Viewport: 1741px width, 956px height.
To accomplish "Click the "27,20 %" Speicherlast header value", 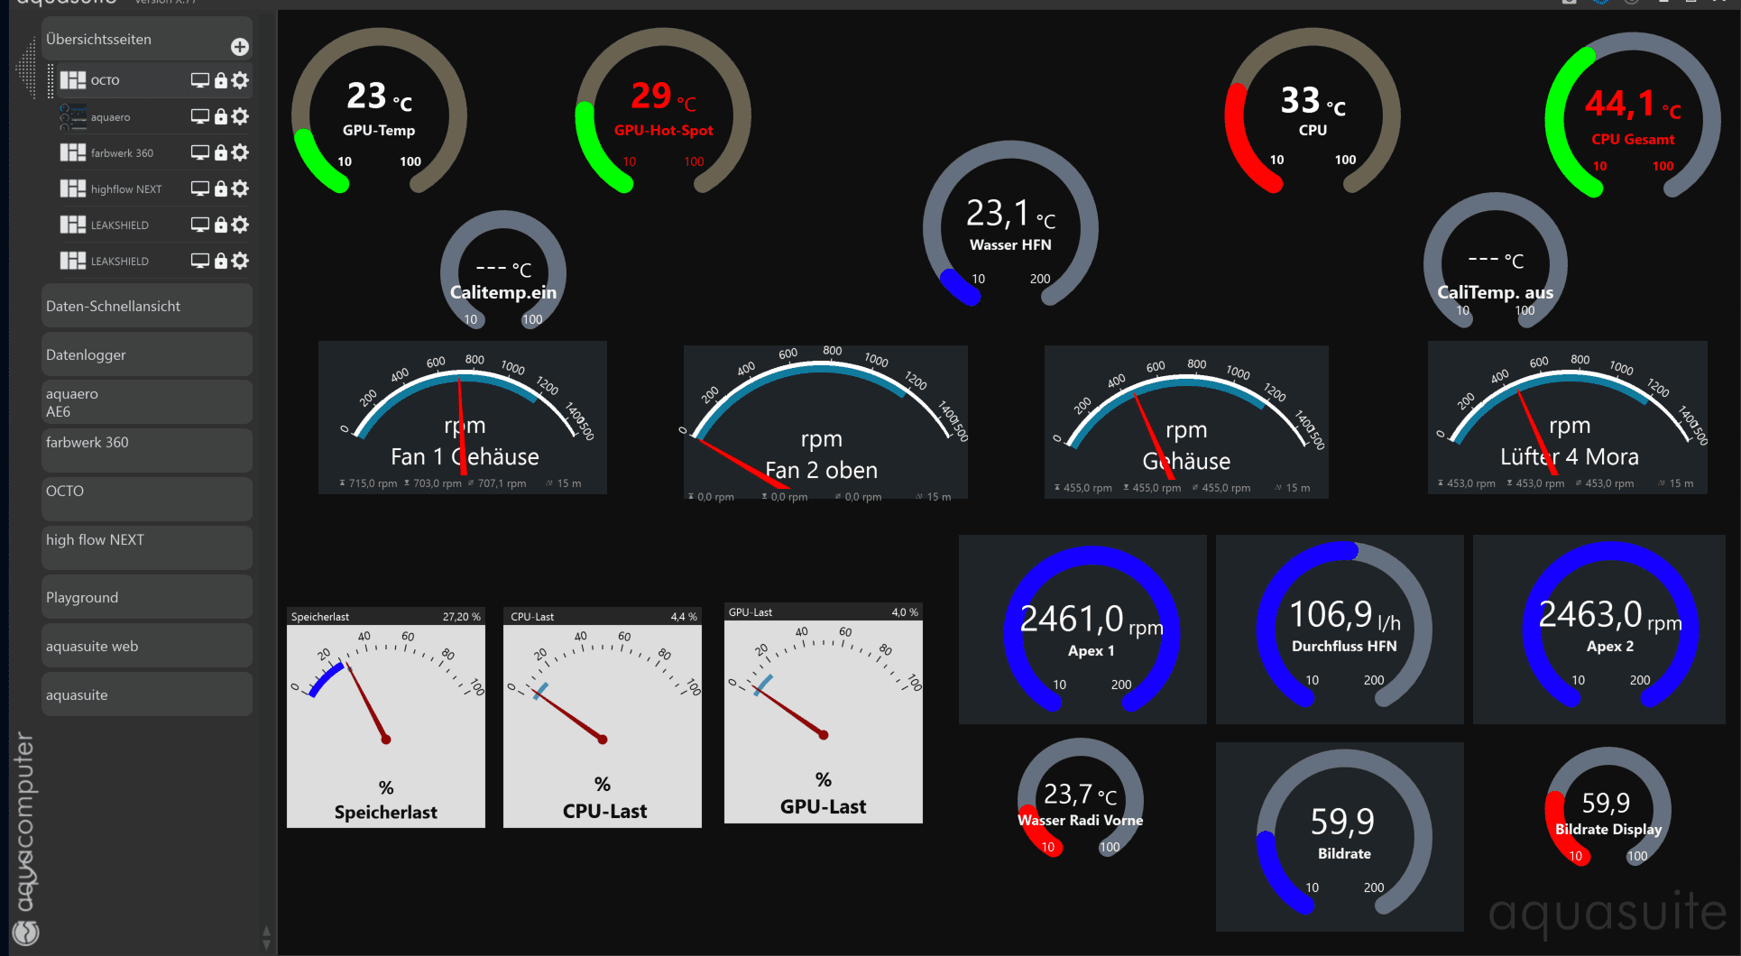I will (x=461, y=617).
